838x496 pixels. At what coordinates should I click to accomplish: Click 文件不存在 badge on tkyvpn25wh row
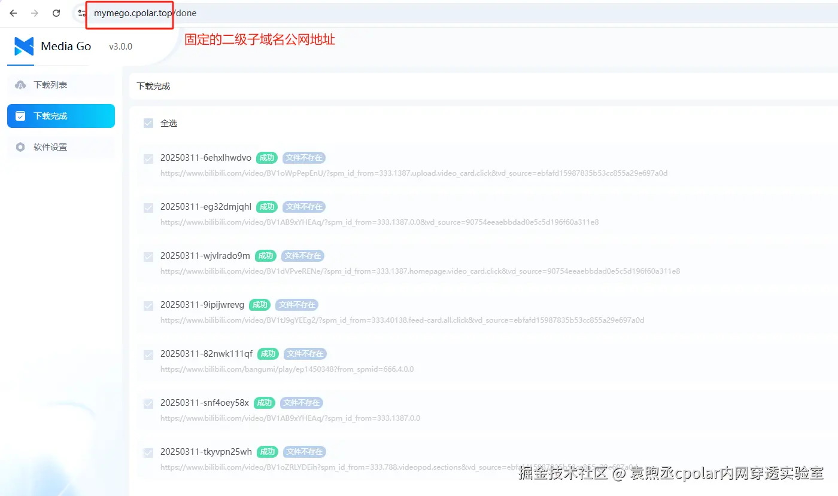(305, 452)
